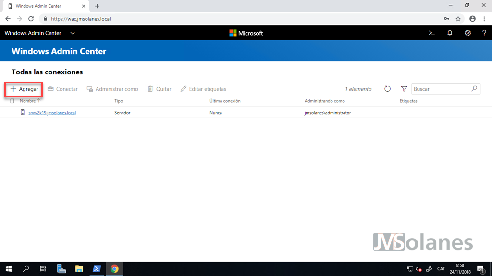Reload the browser page

coord(31,19)
